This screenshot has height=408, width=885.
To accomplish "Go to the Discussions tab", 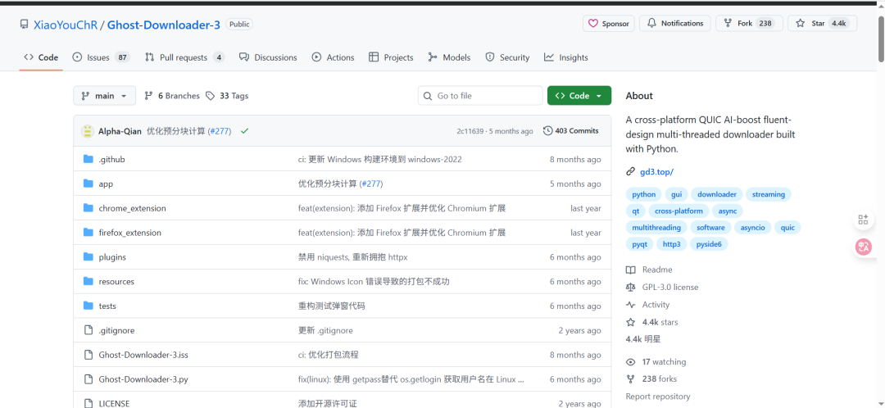I will 268,57.
